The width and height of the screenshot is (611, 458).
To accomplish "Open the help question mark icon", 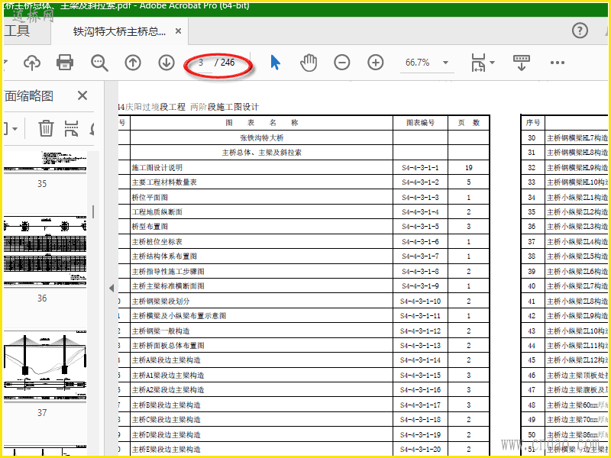I will point(580,31).
